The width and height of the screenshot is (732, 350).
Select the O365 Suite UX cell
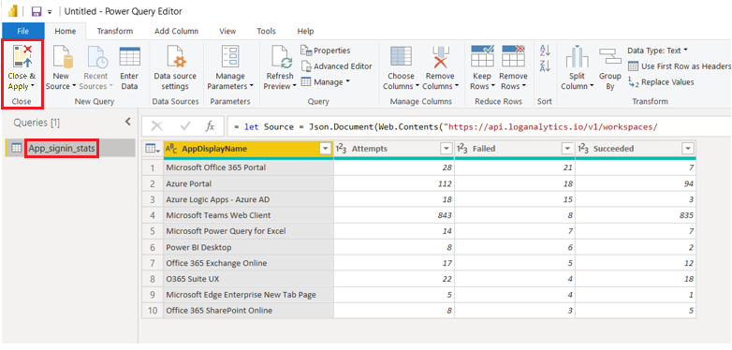click(x=248, y=279)
